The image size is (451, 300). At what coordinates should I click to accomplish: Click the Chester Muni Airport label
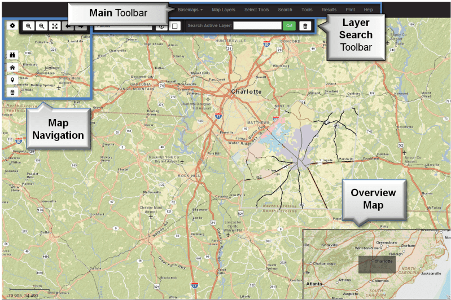[x=151, y=209]
